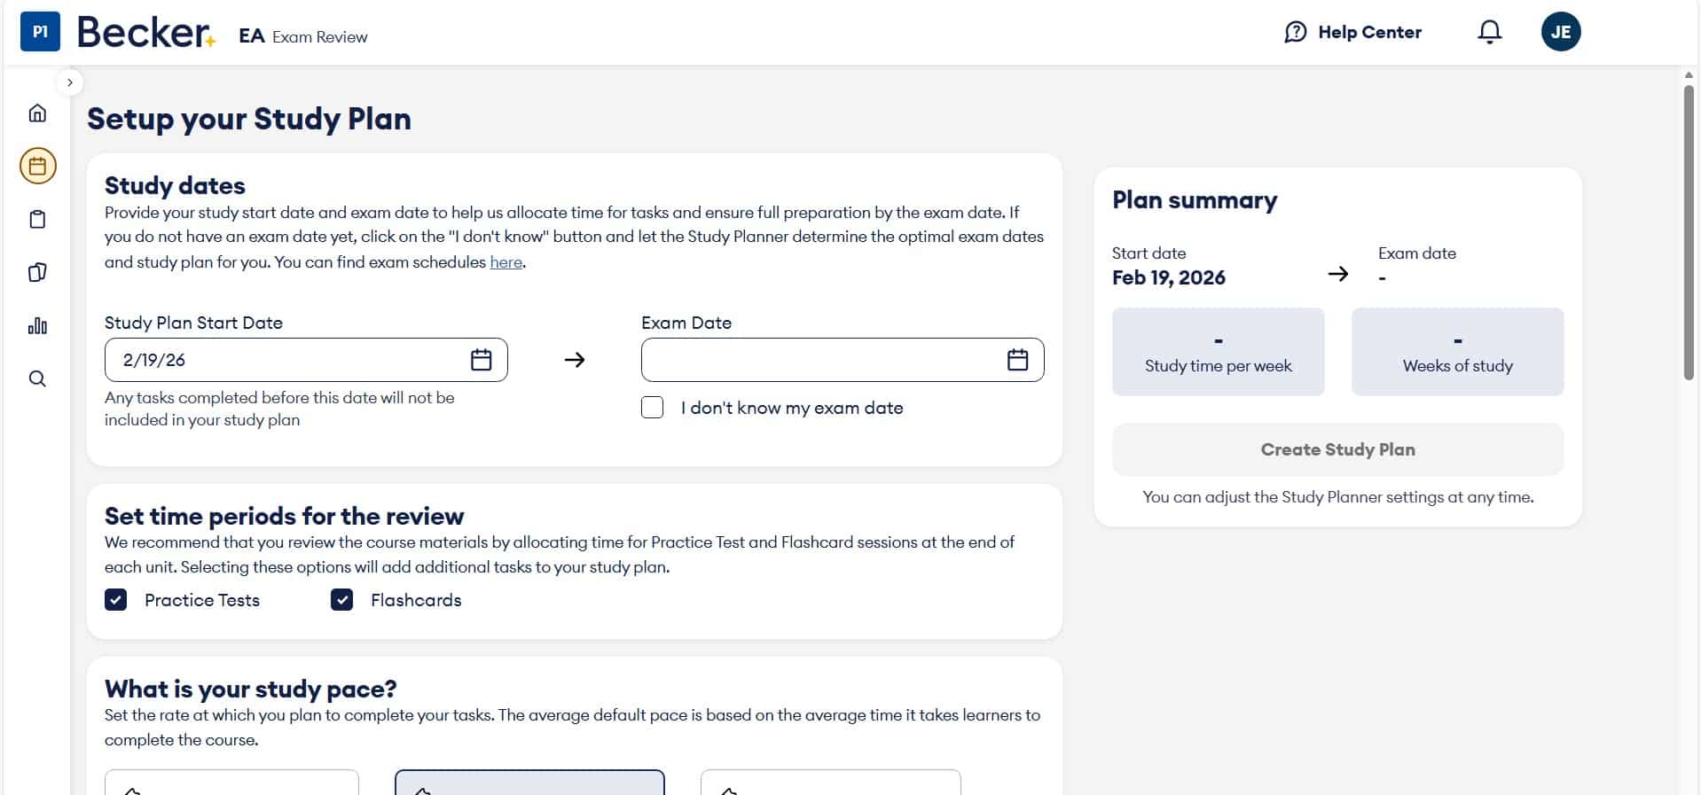This screenshot has width=1701, height=795.
Task: Expand the sidebar with chevron arrow
Action: pyautogui.click(x=69, y=82)
